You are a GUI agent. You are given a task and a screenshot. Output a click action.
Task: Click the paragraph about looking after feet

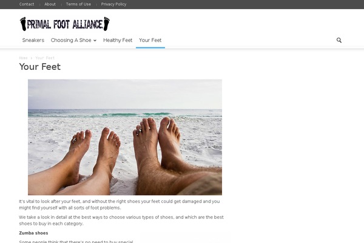tap(120, 204)
